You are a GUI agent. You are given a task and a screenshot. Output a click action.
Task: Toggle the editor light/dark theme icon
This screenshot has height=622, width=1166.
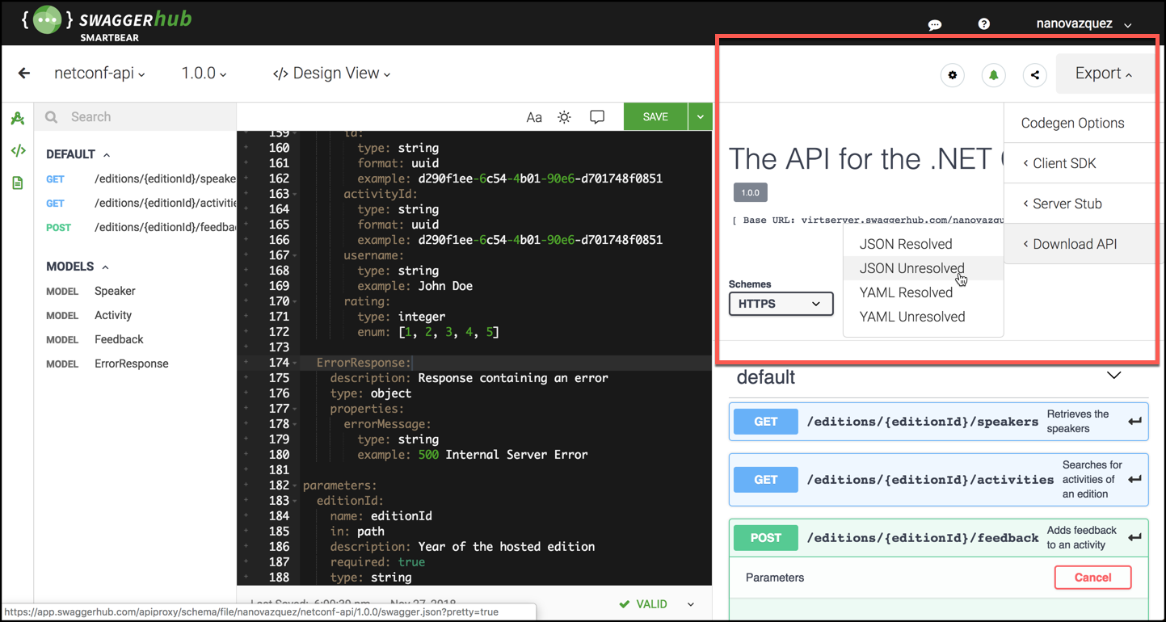coord(564,117)
